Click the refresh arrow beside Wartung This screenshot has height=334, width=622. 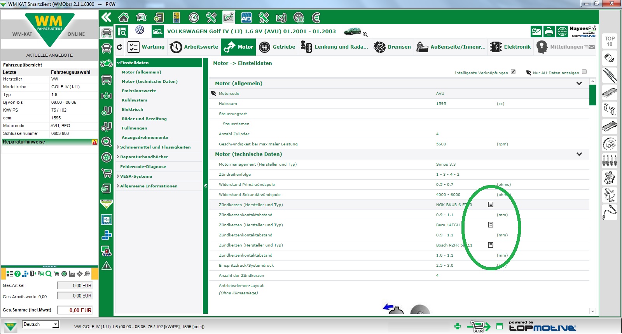(x=119, y=47)
